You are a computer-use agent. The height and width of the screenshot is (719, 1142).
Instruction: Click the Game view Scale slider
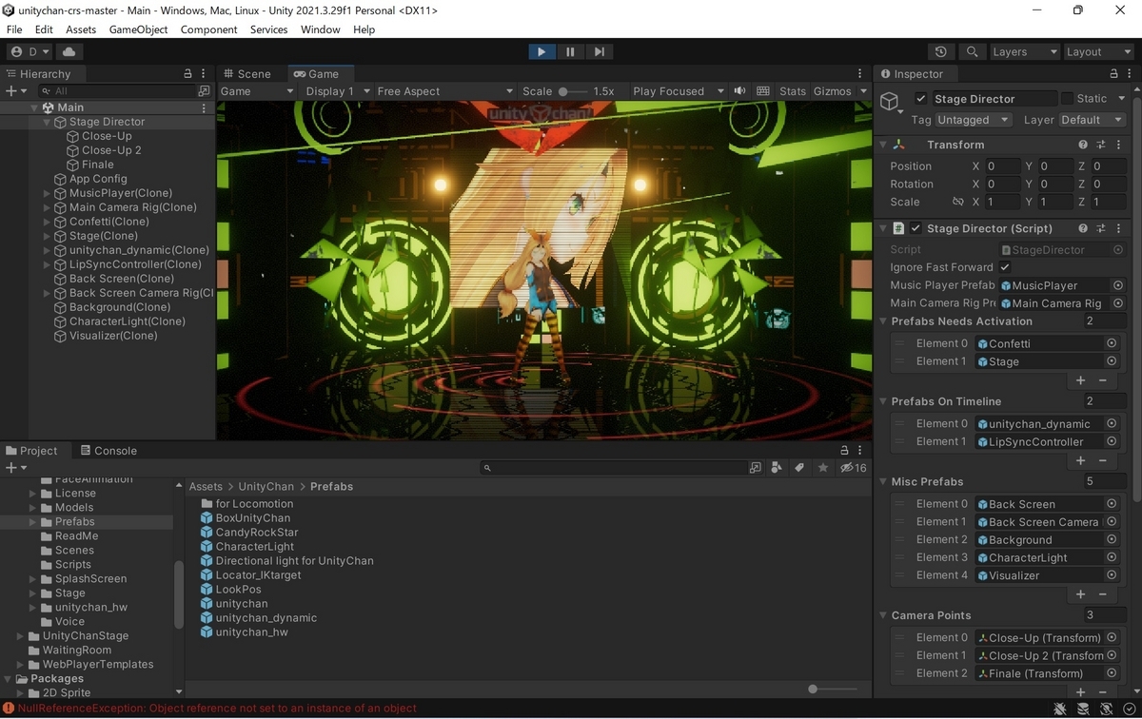pos(572,91)
